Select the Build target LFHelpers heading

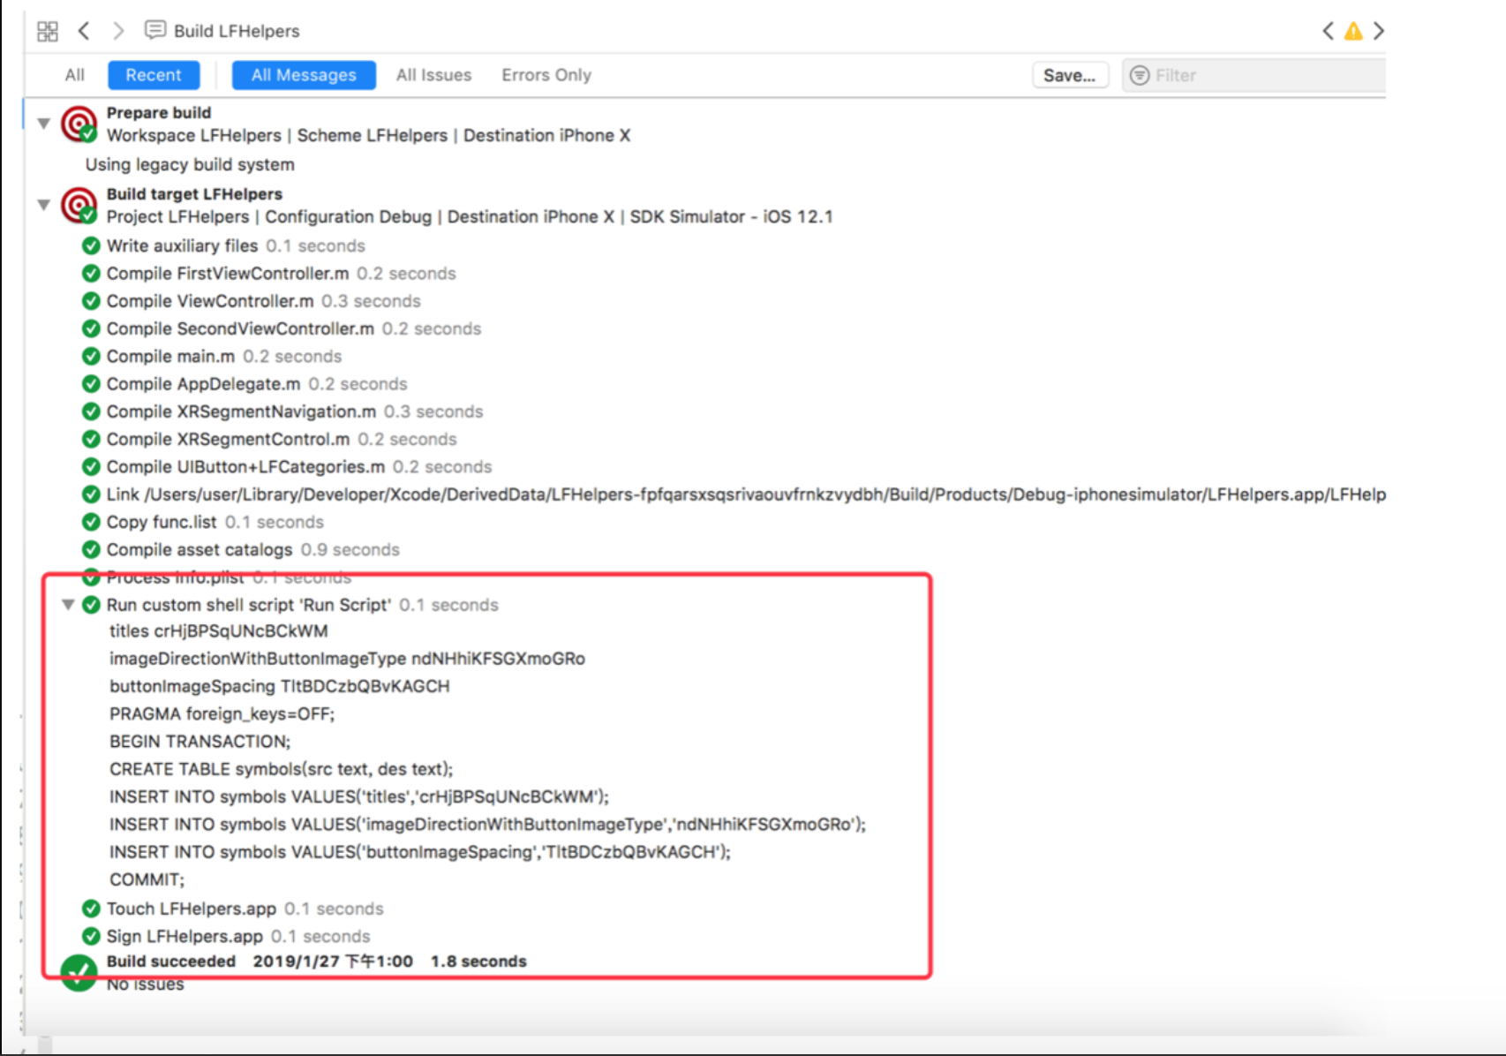coord(194,194)
